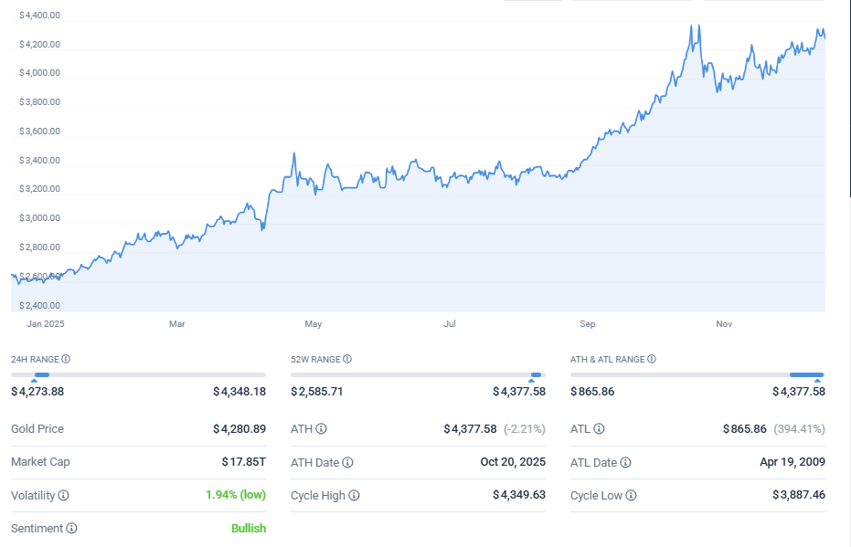Click the ATH & ATL range bar

(x=804, y=374)
